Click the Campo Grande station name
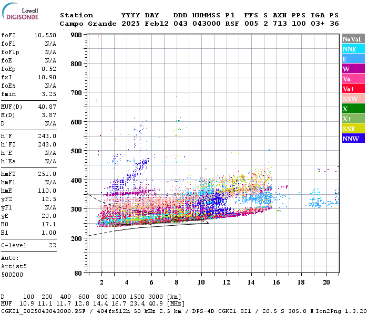This screenshot has height=315, width=368. coord(88,24)
